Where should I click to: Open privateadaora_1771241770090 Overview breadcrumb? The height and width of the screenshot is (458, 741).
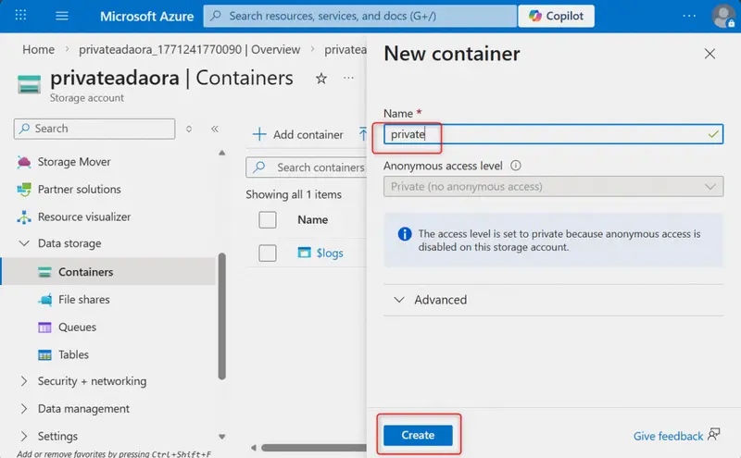click(x=189, y=50)
